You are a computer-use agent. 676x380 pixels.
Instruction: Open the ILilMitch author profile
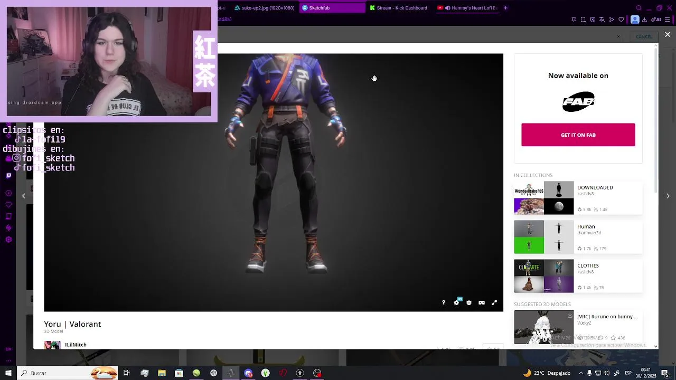coord(76,345)
